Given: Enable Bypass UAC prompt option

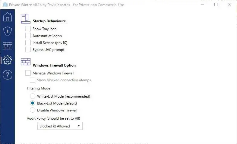Looking at the screenshot, I should click(x=28, y=50).
